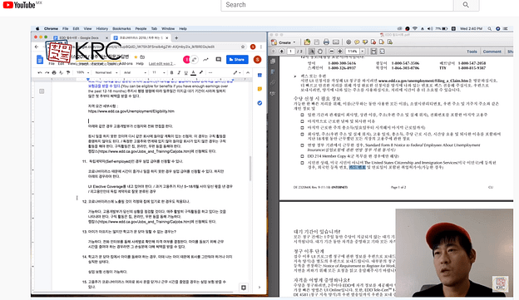
Task: Toggle italic formatting in Docs toolbar
Action: [x=179, y=72]
